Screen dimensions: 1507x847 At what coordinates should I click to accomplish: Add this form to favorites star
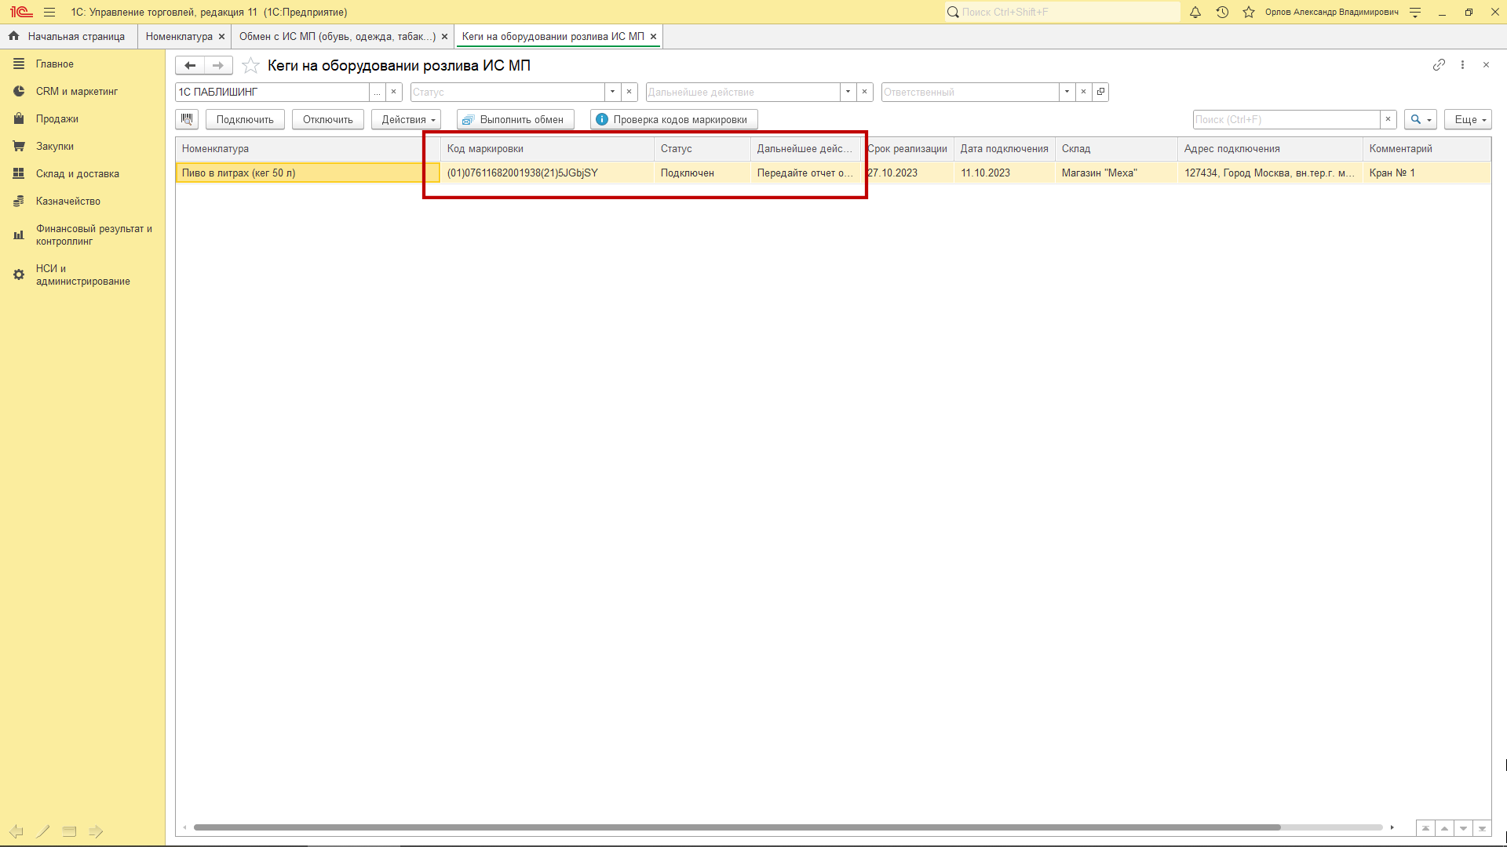250,65
